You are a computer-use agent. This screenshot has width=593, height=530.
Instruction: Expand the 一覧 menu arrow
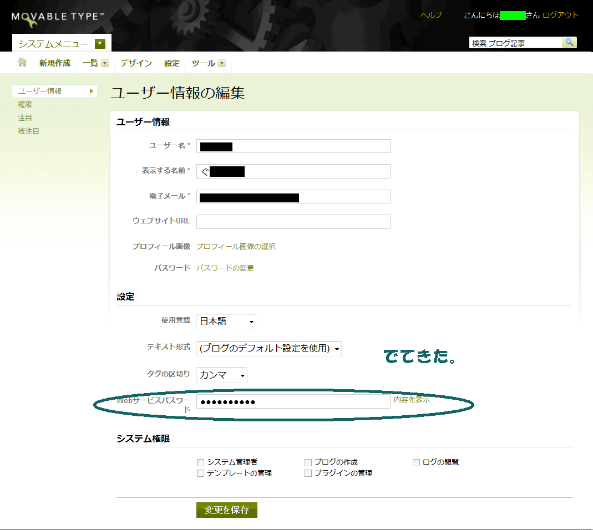105,63
